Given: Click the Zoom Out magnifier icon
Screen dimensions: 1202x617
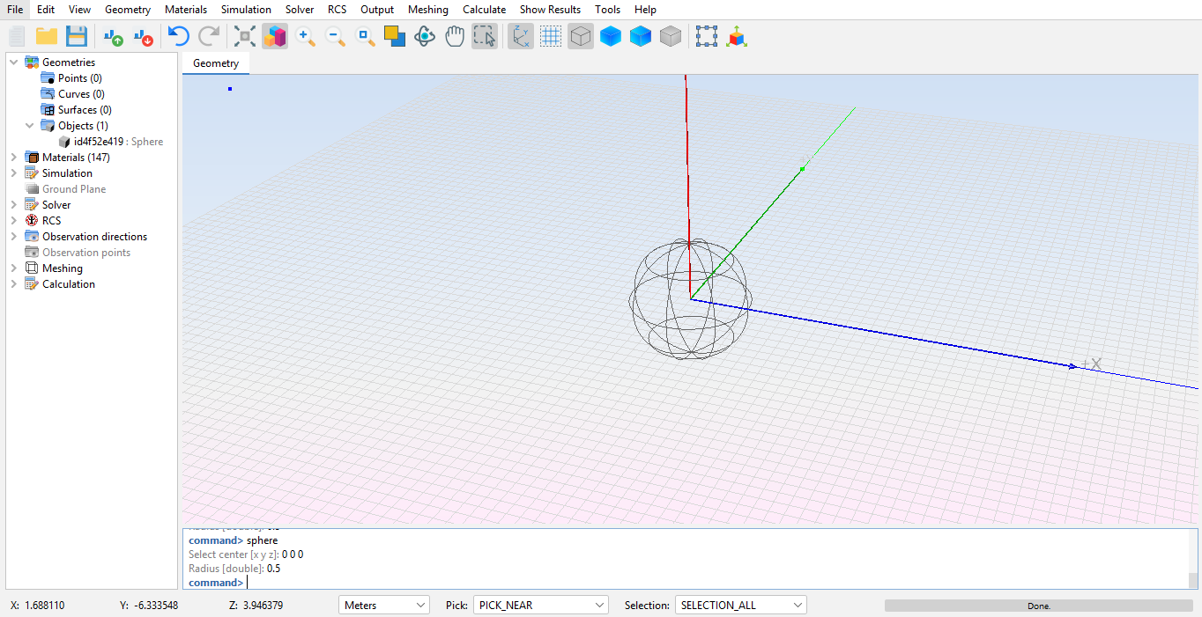Looking at the screenshot, I should pyautogui.click(x=336, y=36).
